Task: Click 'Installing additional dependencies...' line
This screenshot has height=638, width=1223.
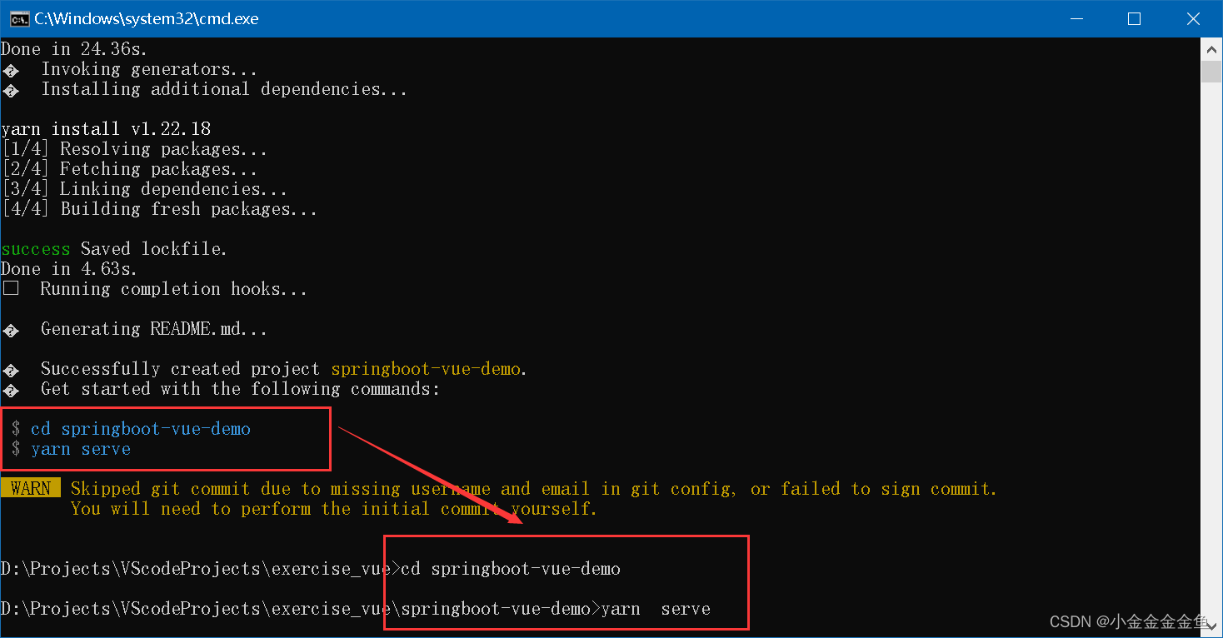Action: point(224,89)
